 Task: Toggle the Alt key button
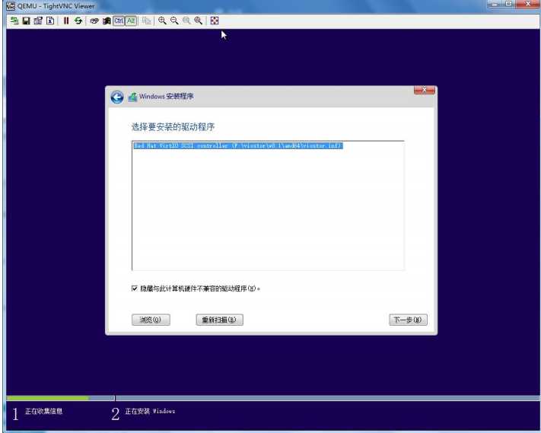(131, 21)
